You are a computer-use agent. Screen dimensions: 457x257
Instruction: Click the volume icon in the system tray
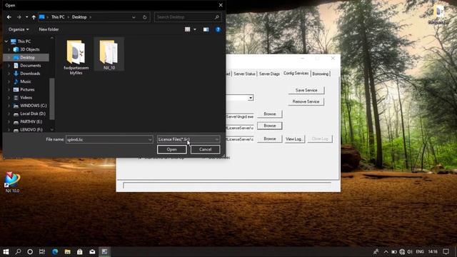click(x=410, y=252)
